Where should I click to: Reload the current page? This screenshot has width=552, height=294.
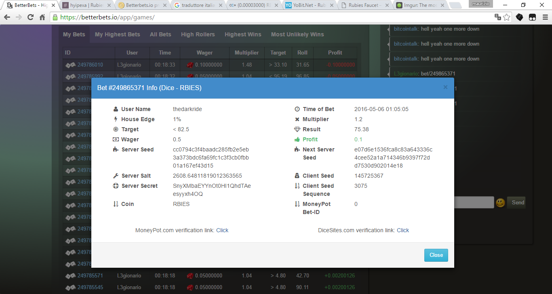(x=30, y=17)
